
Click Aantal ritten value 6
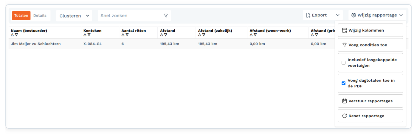pyautogui.click(x=122, y=44)
